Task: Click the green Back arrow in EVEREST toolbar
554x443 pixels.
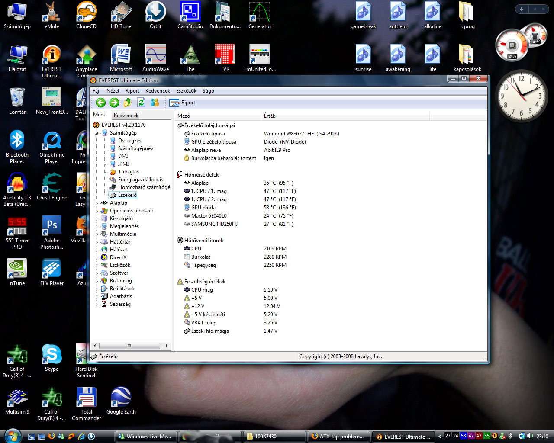Action: pyautogui.click(x=101, y=103)
